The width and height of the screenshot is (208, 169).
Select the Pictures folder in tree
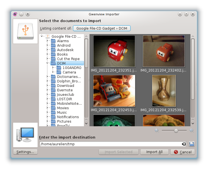pos(64,122)
